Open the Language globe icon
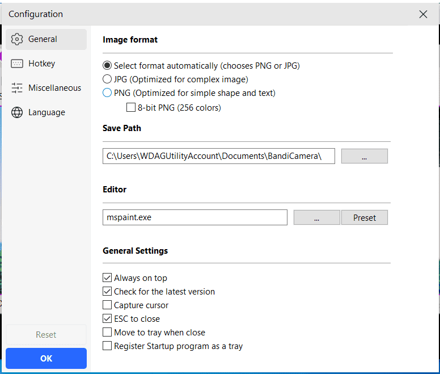 coord(17,112)
